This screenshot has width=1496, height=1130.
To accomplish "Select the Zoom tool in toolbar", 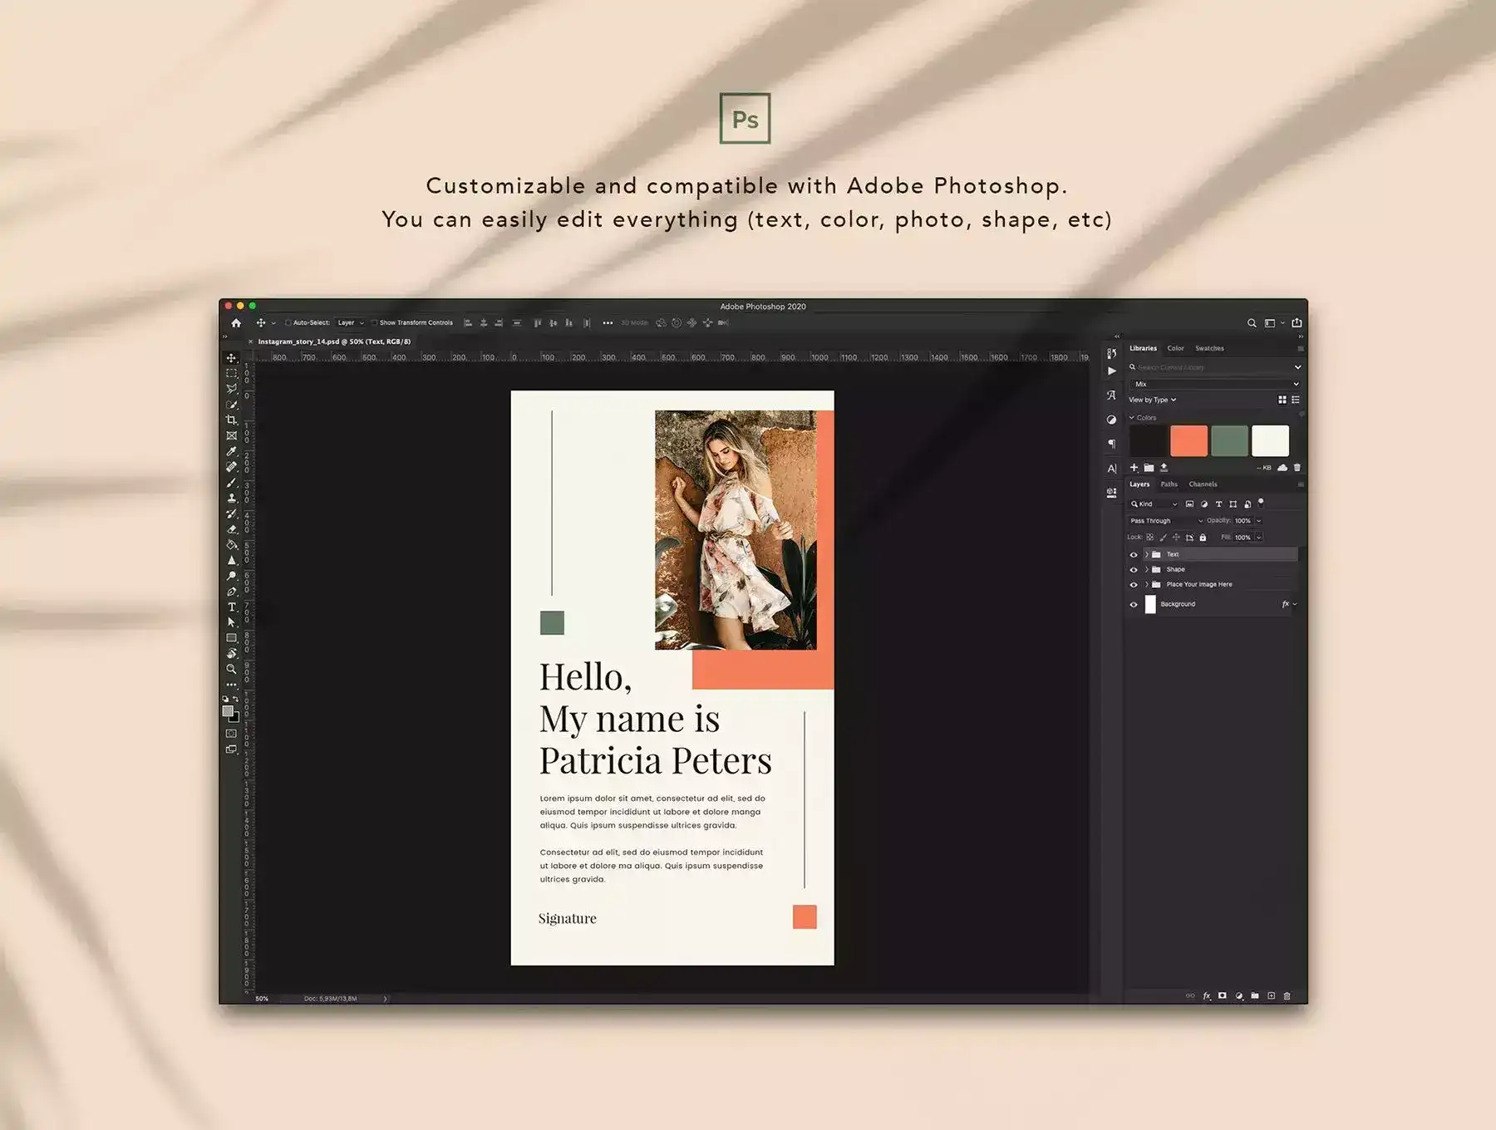I will 232,669.
